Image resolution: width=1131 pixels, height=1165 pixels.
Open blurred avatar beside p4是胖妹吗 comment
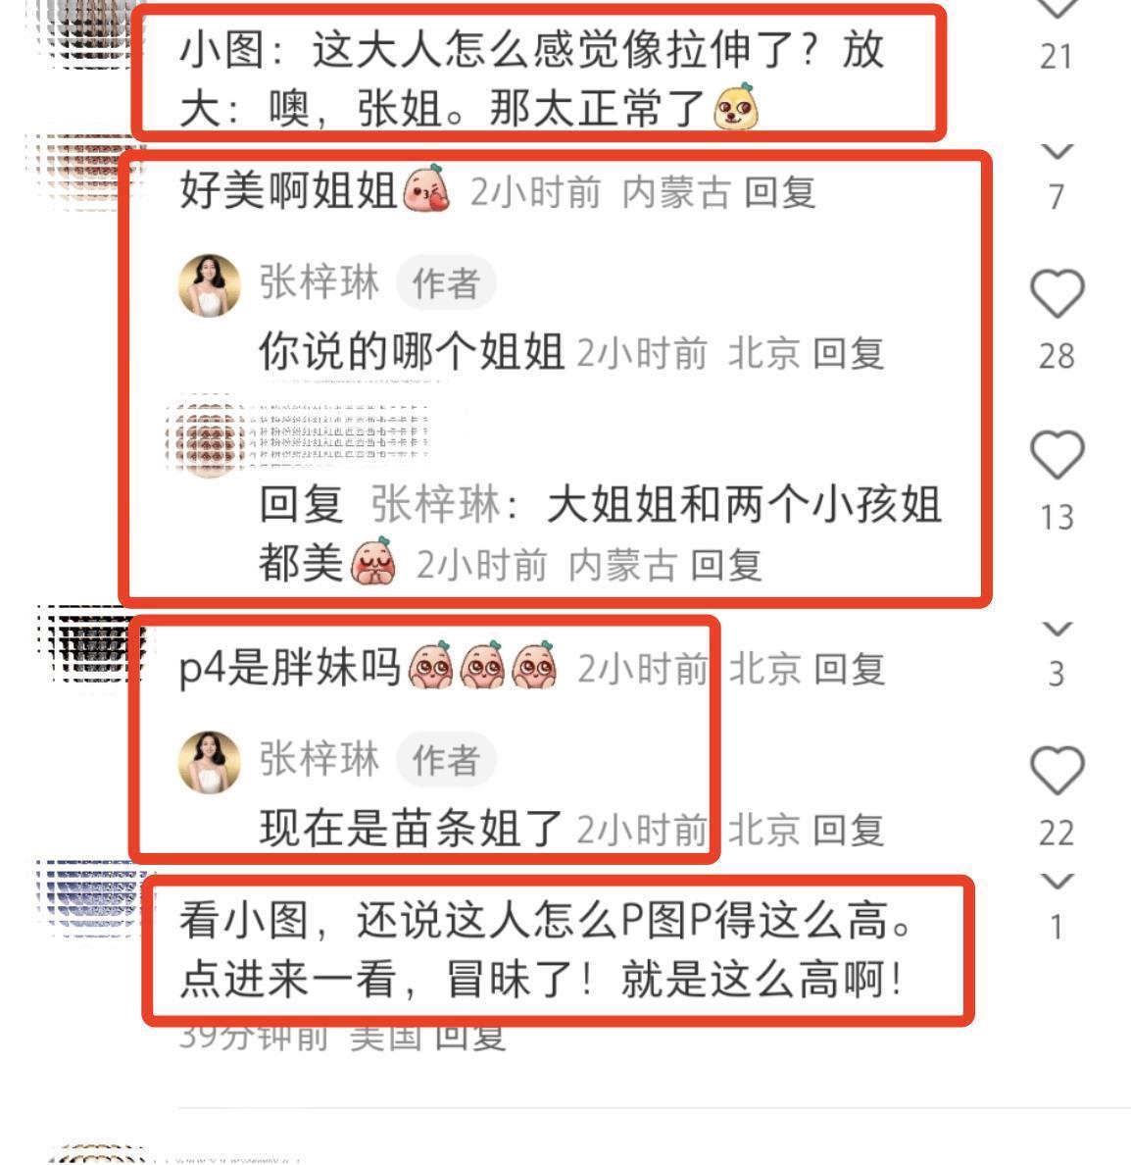point(90,643)
